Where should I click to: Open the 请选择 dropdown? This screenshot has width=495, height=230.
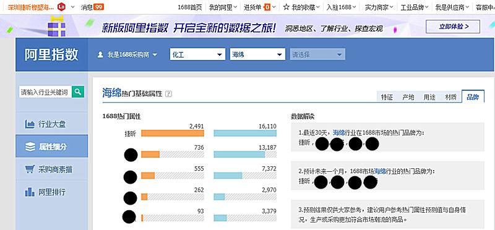[317, 54]
